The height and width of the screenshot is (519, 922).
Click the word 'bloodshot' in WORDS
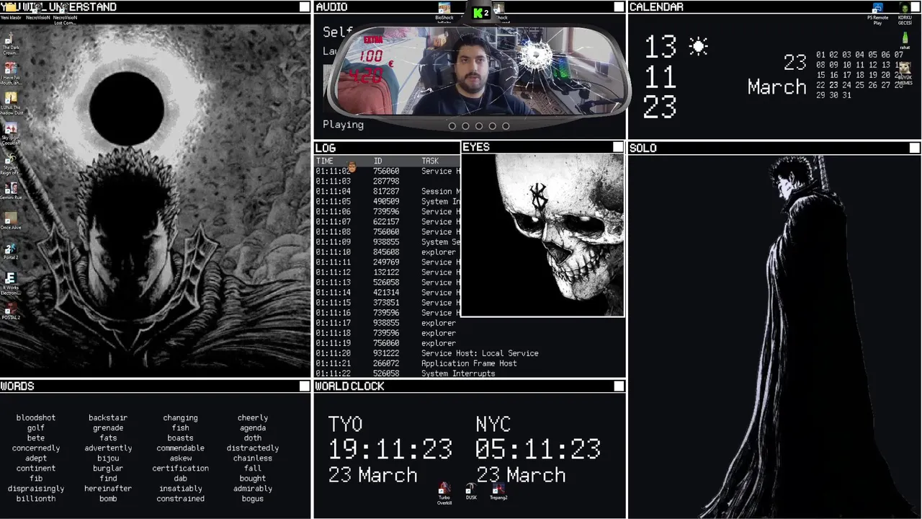click(36, 417)
